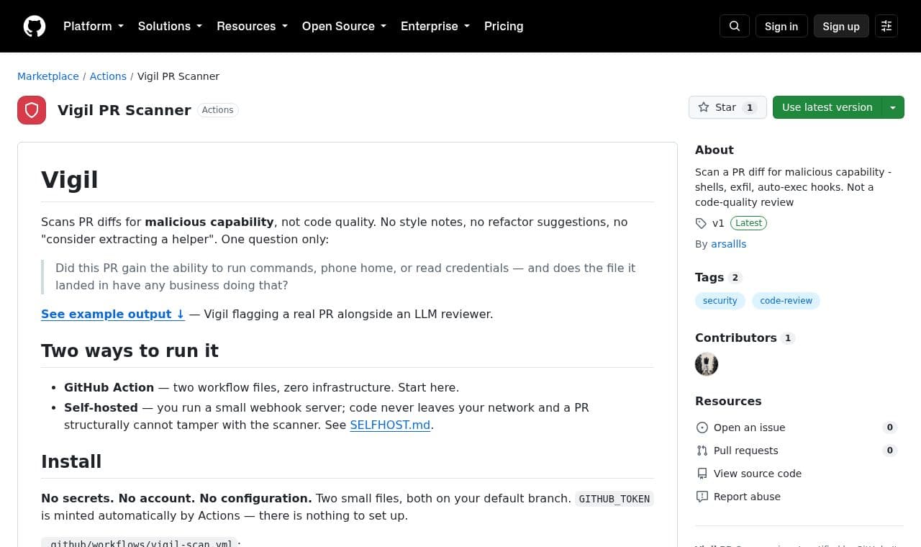Click the Pull requests icon
The image size is (921, 547).
tap(702, 451)
